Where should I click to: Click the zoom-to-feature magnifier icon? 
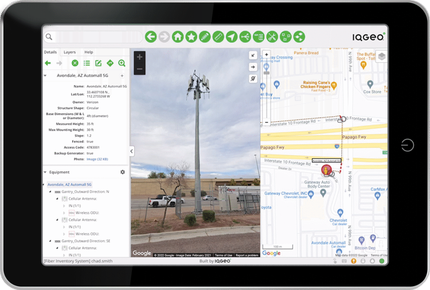[122, 63]
